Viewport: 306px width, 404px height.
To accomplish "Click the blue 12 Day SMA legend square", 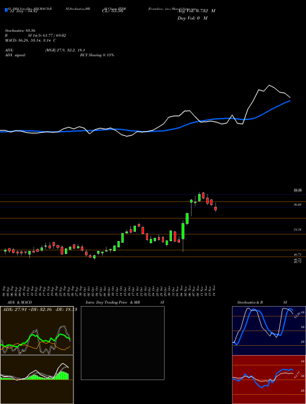I will coord(7,10).
